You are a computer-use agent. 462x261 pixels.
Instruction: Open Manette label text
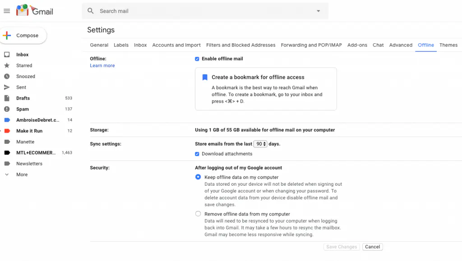25,142
